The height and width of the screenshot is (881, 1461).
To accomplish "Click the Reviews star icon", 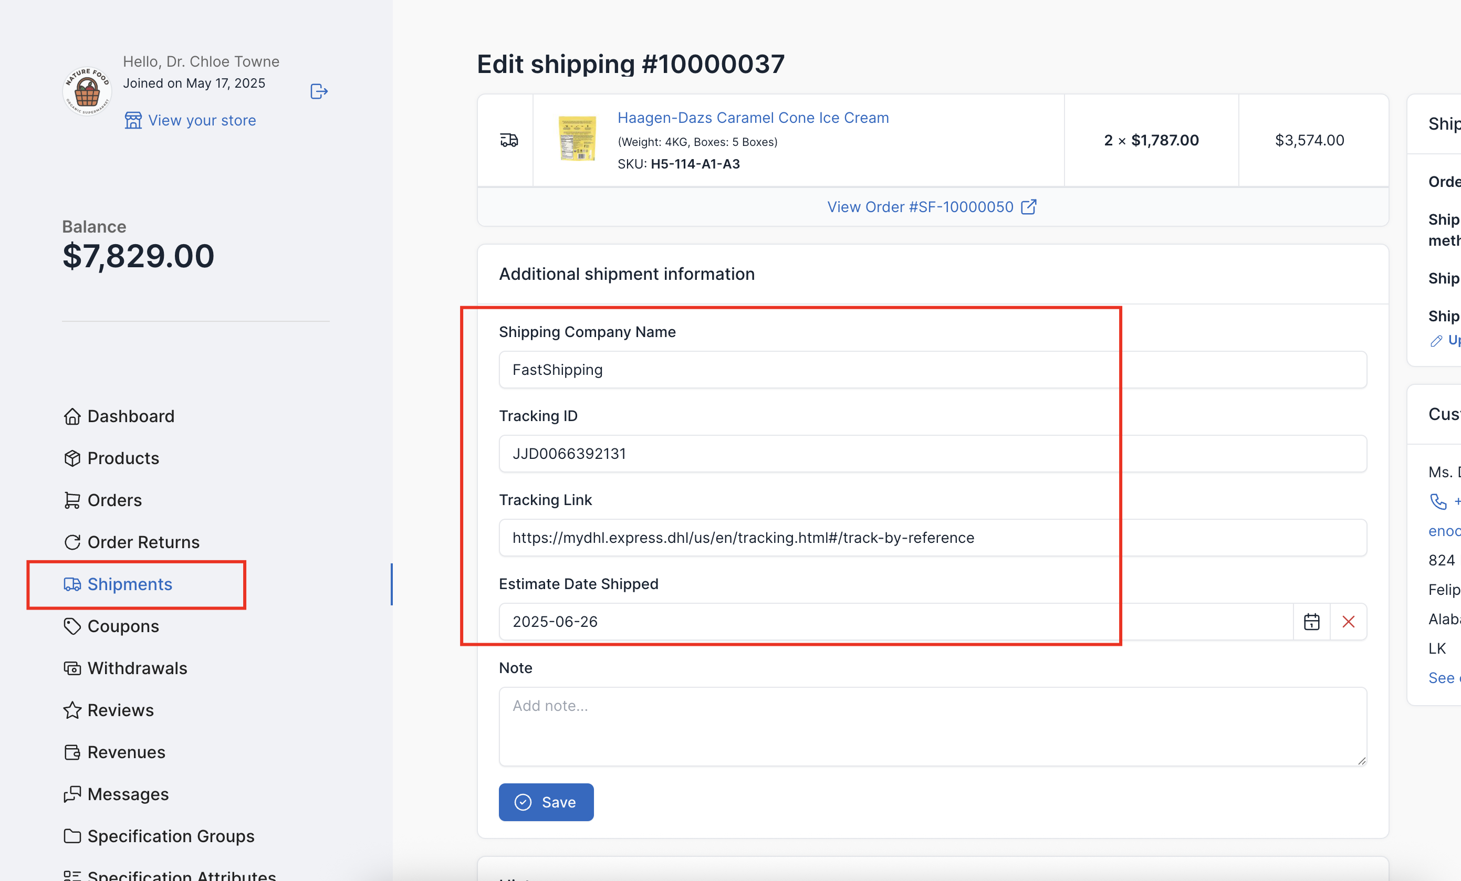I will click(72, 710).
